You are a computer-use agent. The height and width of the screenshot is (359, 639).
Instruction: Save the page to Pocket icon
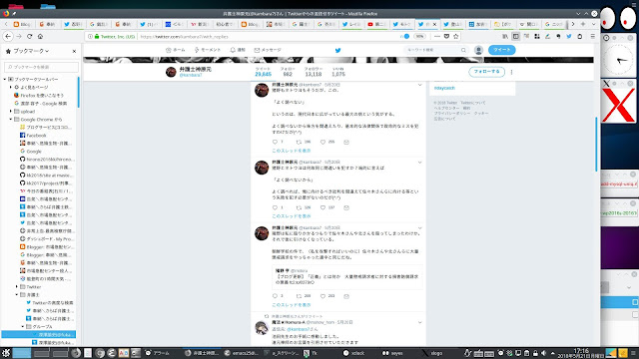pyautogui.click(x=446, y=36)
